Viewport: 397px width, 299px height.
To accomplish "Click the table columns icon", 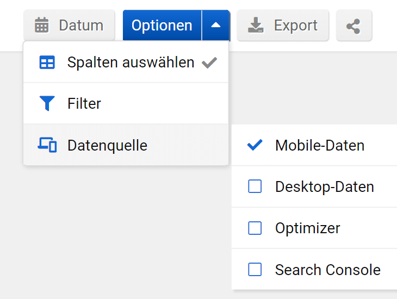I will point(47,63).
